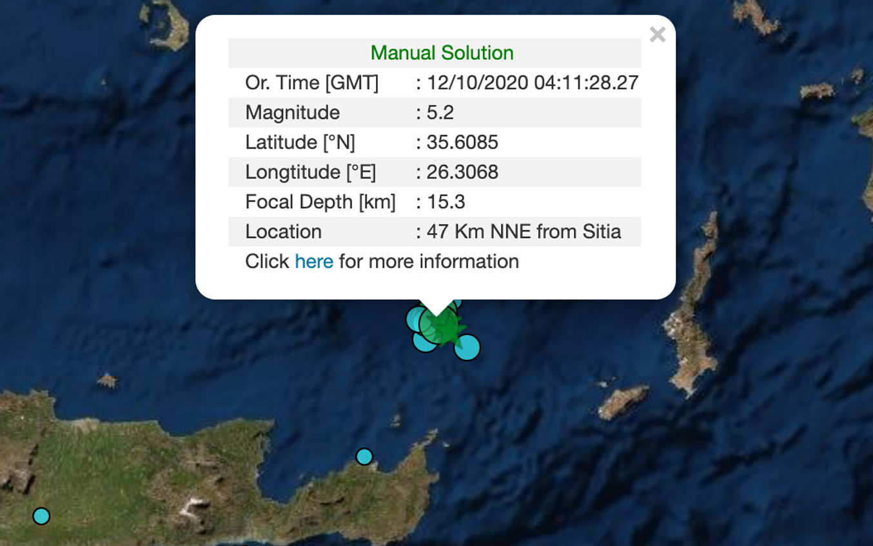Screen dimensions: 873x546
Task: Select the origin time value 04:11:28.27
Action: (x=532, y=82)
